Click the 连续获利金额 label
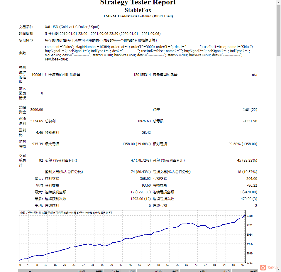This screenshot has height=272, width=281. pyautogui.click(x=55, y=192)
